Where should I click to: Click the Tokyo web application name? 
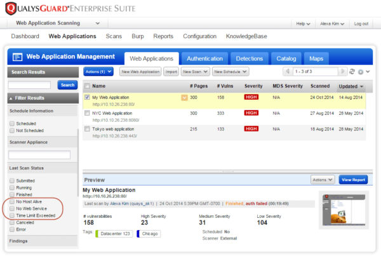[113, 129]
